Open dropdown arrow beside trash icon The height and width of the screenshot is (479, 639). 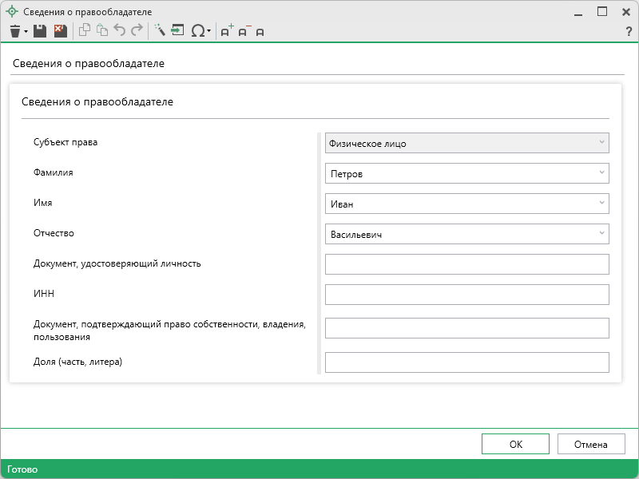pyautogui.click(x=26, y=32)
